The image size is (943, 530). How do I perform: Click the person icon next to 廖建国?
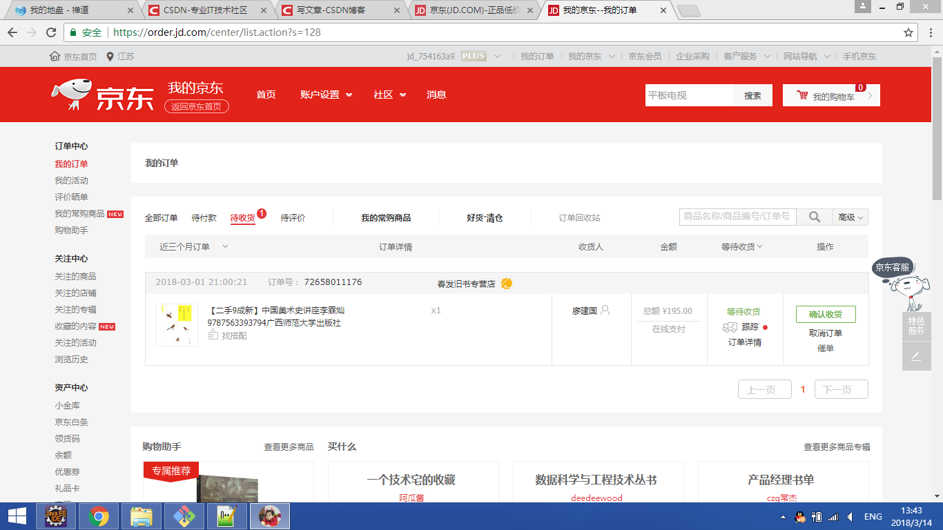pos(605,311)
